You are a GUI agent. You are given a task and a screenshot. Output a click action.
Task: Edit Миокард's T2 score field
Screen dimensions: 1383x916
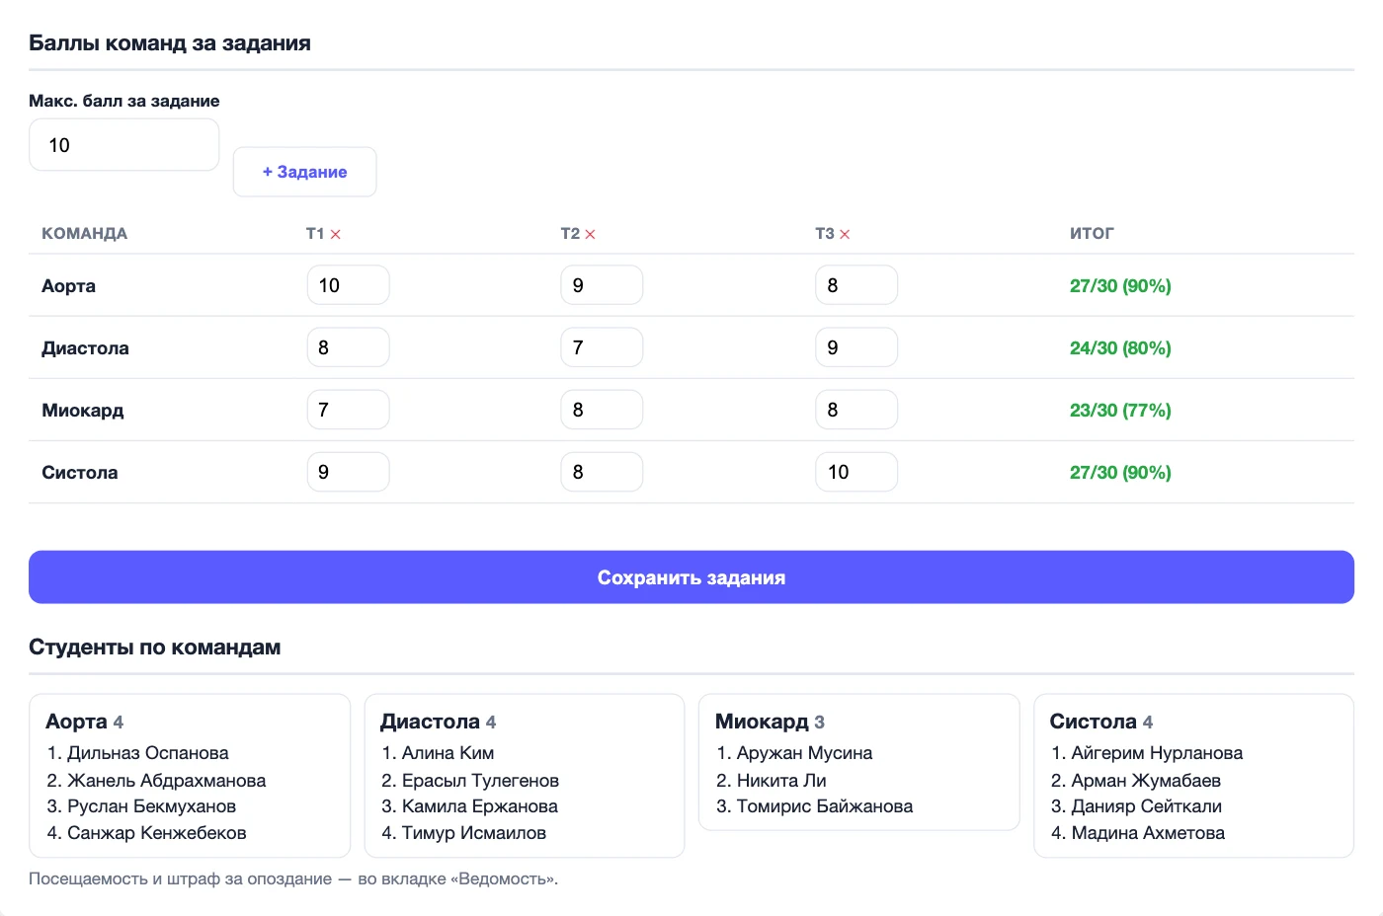(x=602, y=410)
